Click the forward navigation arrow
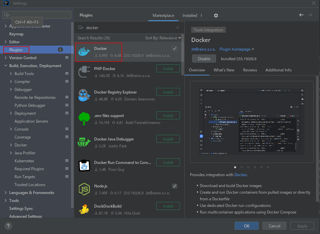The image size is (320, 234). click(x=310, y=15)
